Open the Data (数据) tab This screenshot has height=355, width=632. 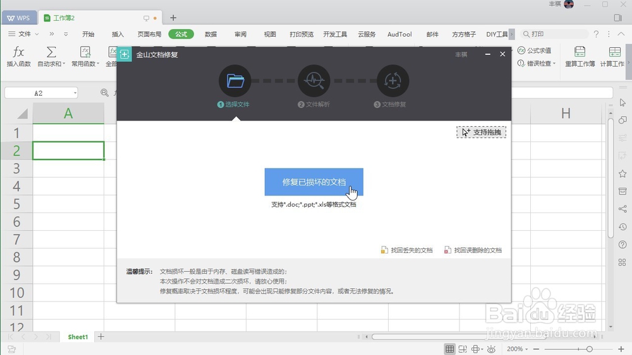(211, 34)
